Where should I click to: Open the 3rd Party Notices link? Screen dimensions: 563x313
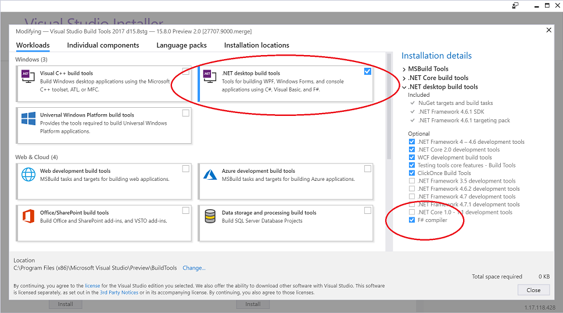pyautogui.click(x=119, y=293)
